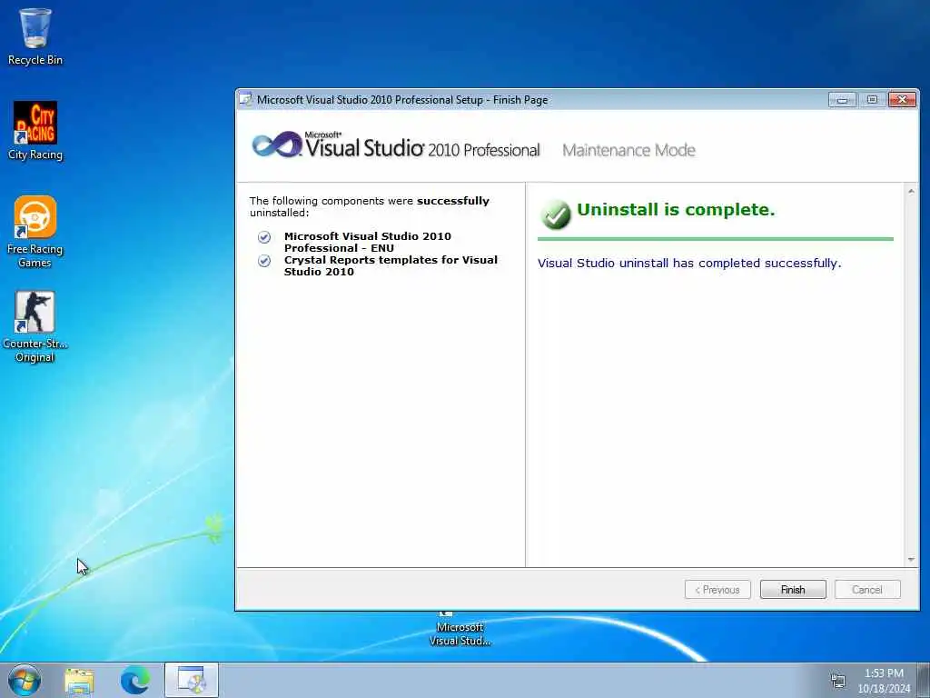This screenshot has height=698, width=930.
Task: Click the Show desktop strip
Action: 924,680
